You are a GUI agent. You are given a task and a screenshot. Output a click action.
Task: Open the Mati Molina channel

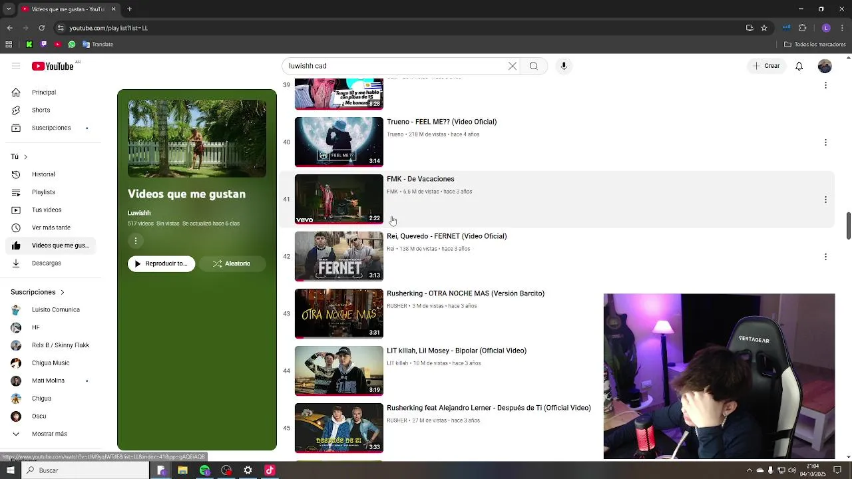[x=51, y=381]
